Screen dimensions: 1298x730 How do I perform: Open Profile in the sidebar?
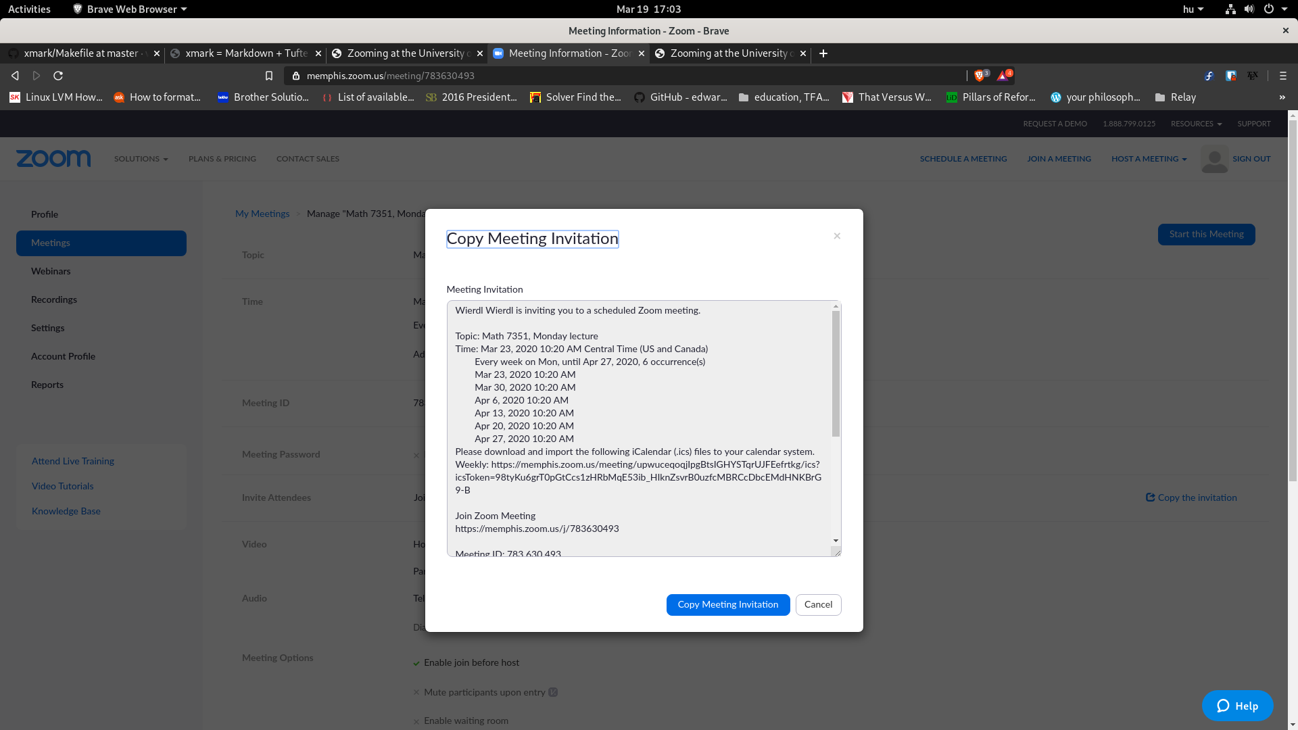[x=44, y=214]
